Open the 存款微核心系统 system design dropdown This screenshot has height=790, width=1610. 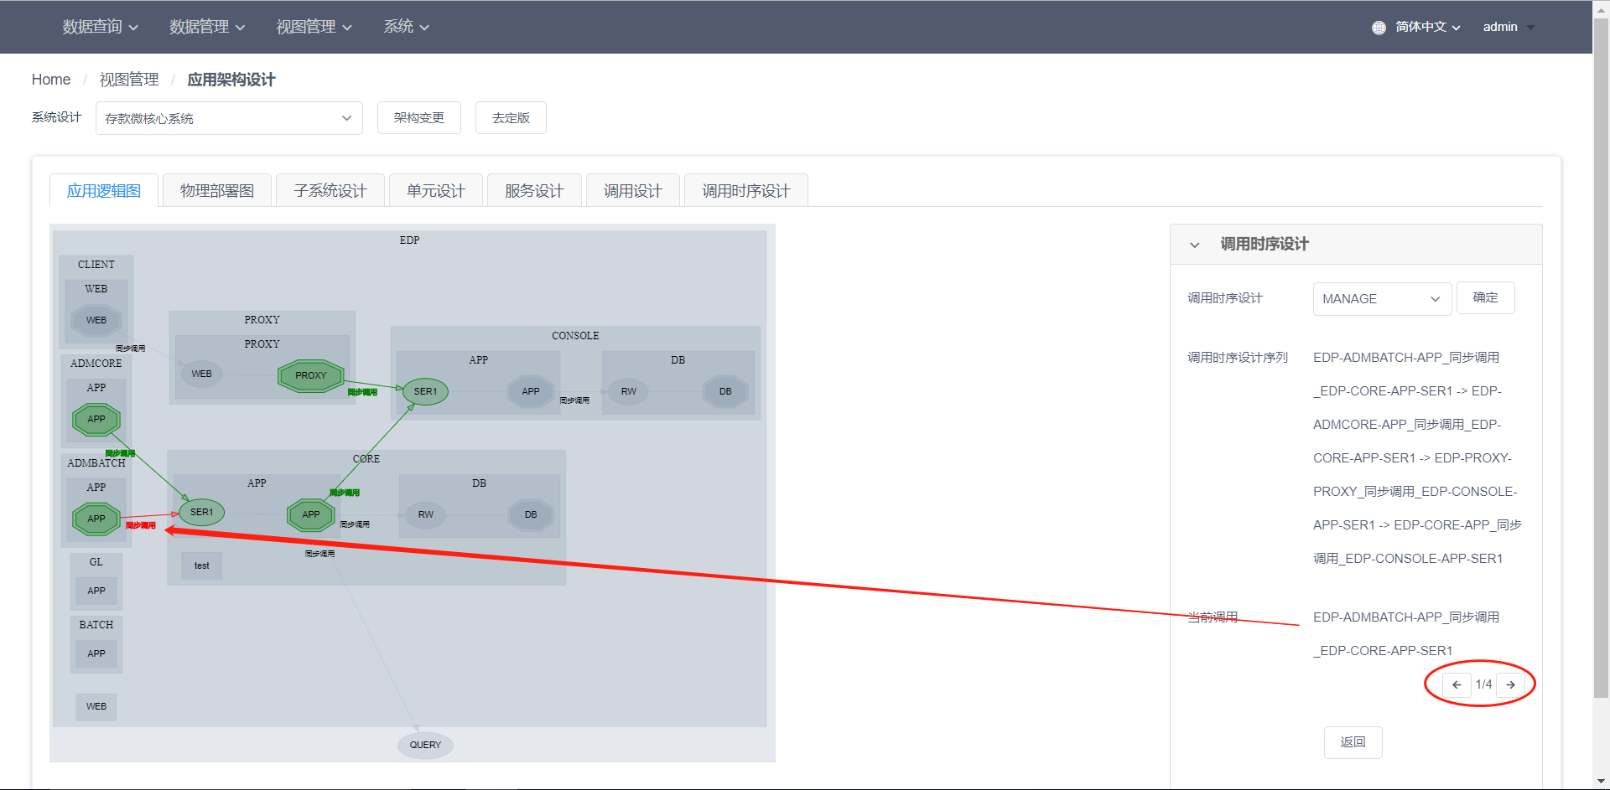[229, 118]
